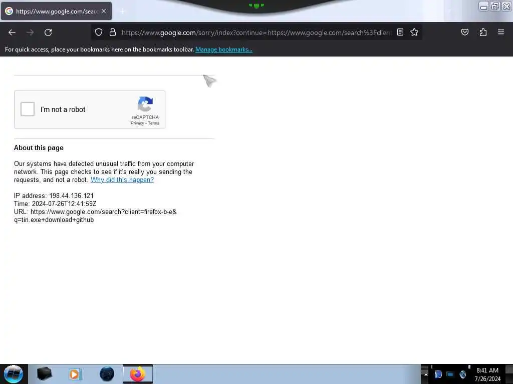Click the reCAPTCHA logo
This screenshot has height=384, width=513.
(x=145, y=104)
